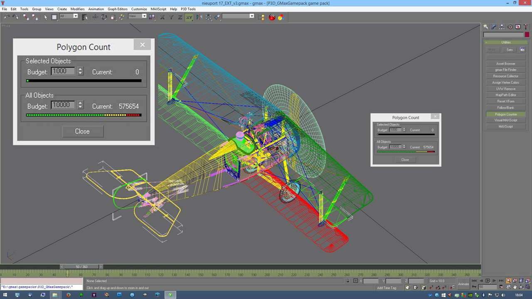This screenshot has height=299, width=532.
Task: Collapse the Utilities rollout header
Action: [506, 42]
